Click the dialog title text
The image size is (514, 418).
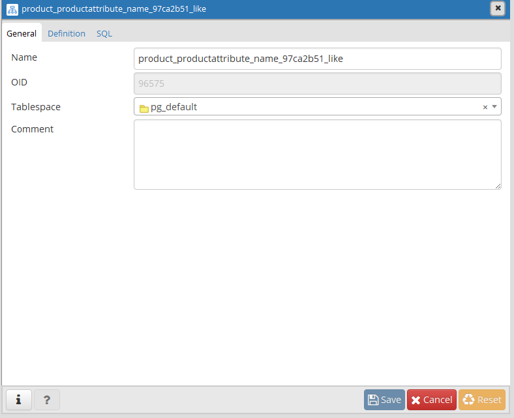click(113, 9)
